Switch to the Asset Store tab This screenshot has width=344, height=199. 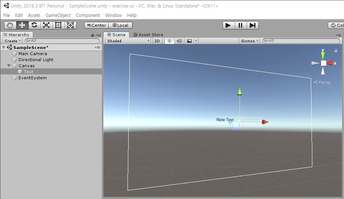click(148, 35)
